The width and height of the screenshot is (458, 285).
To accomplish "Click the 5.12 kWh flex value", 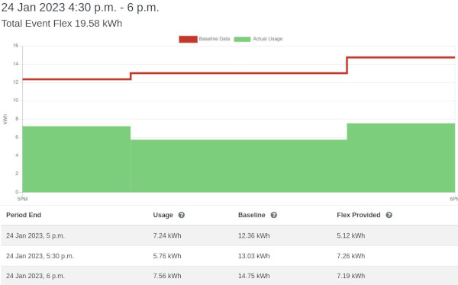I will pyautogui.click(x=351, y=235).
